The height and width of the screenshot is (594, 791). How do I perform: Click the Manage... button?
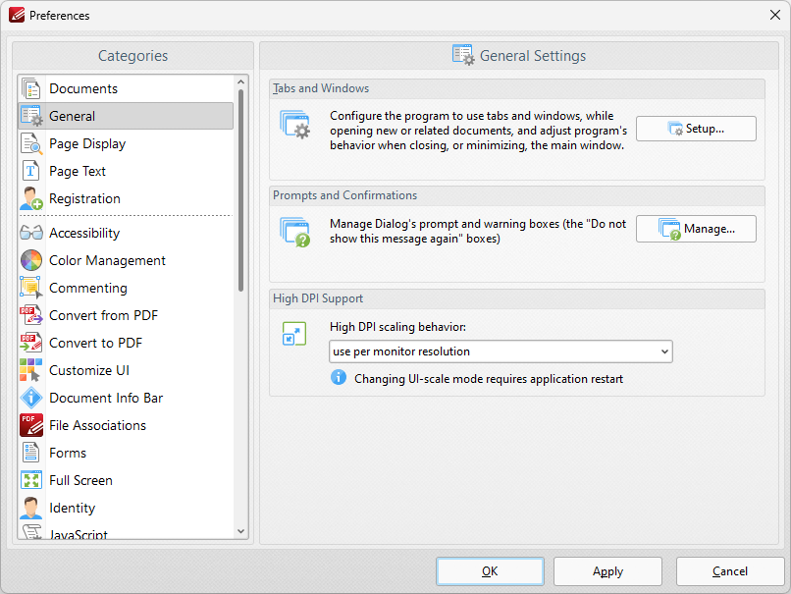[x=696, y=229]
